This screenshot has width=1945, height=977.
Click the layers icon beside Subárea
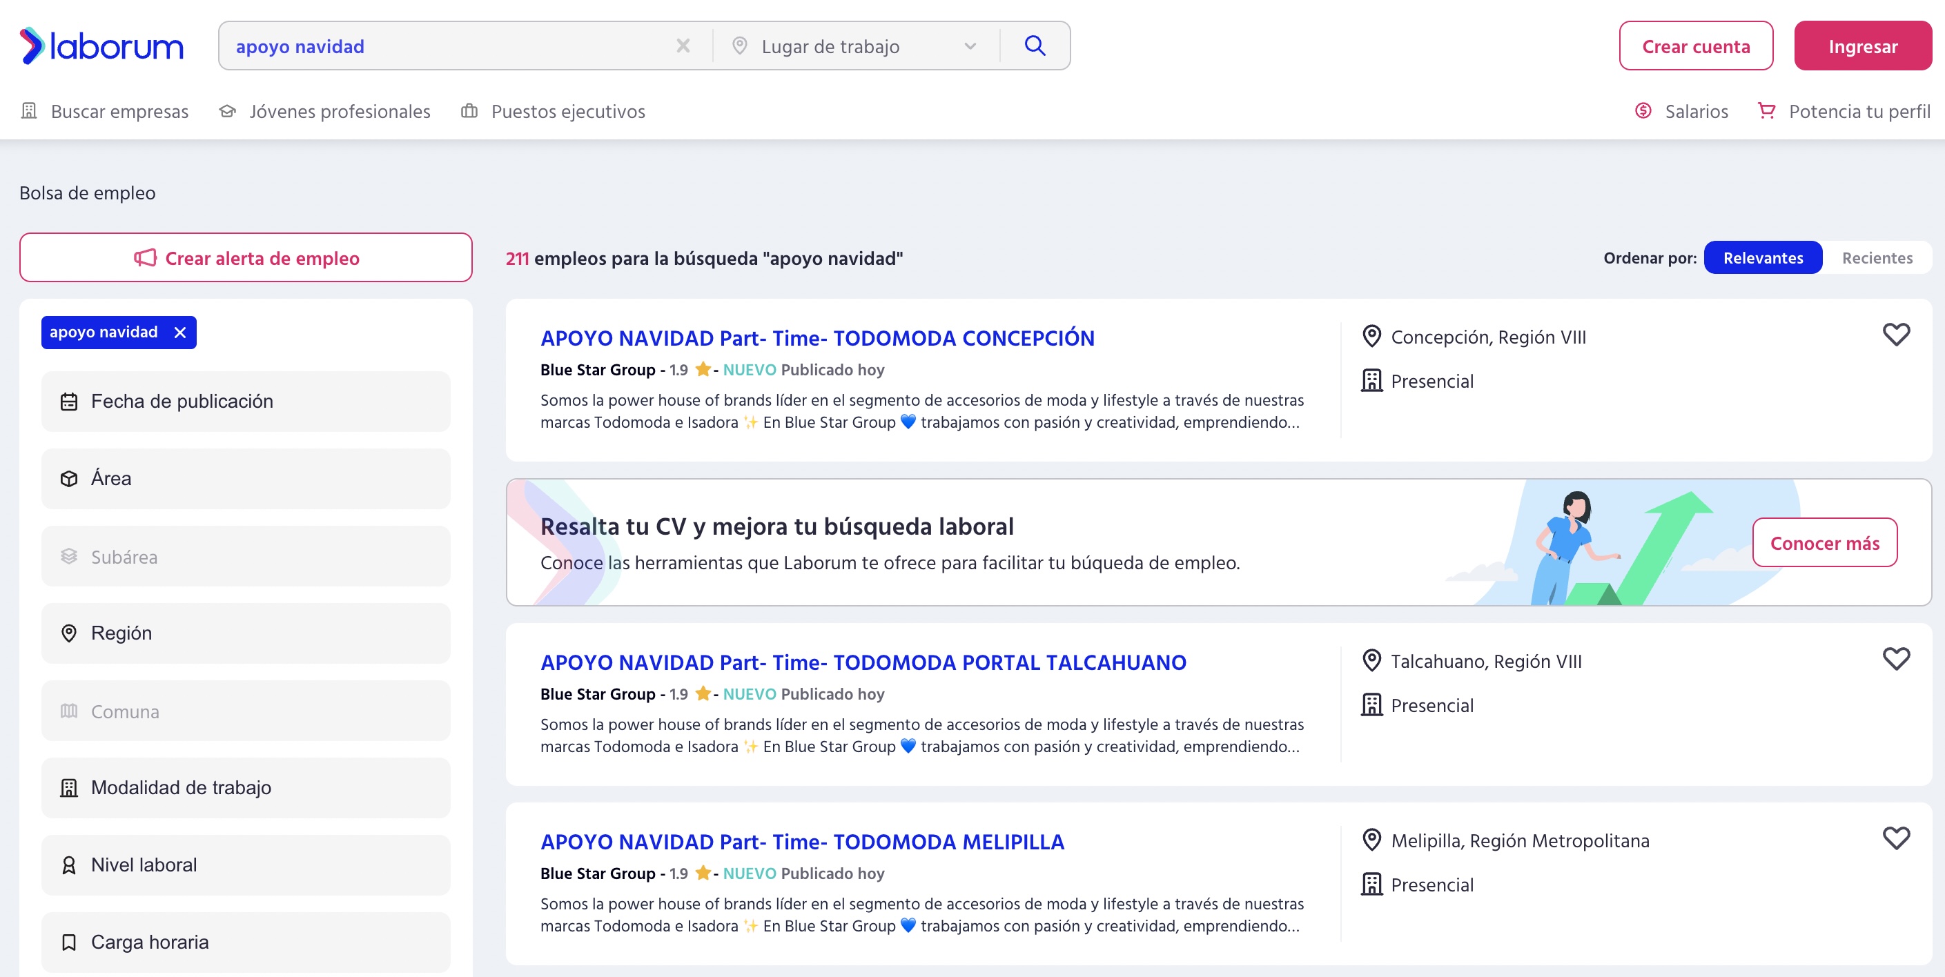point(69,556)
